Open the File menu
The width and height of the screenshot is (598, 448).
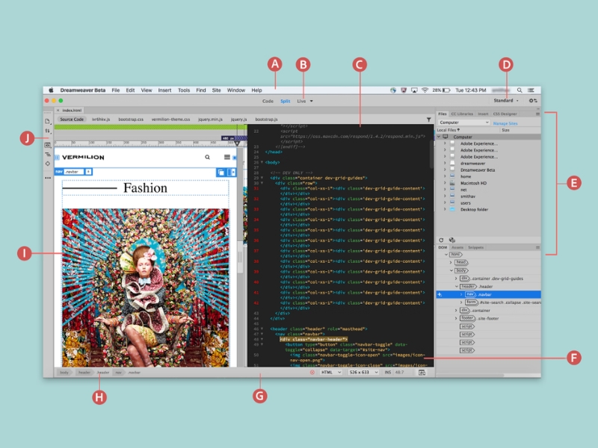click(116, 90)
